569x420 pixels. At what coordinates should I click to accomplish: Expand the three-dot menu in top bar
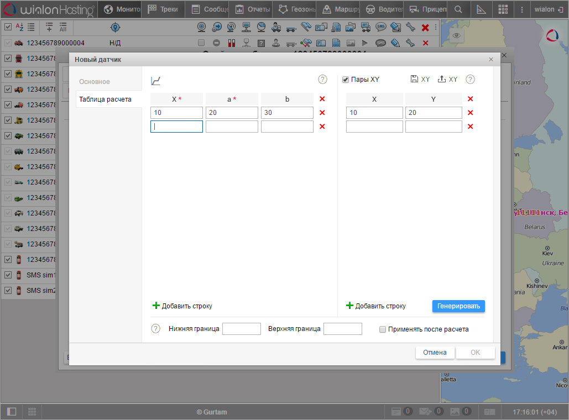pos(522,9)
